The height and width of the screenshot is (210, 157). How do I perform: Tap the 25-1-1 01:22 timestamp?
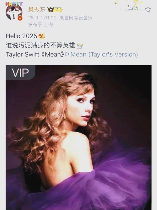[42, 18]
